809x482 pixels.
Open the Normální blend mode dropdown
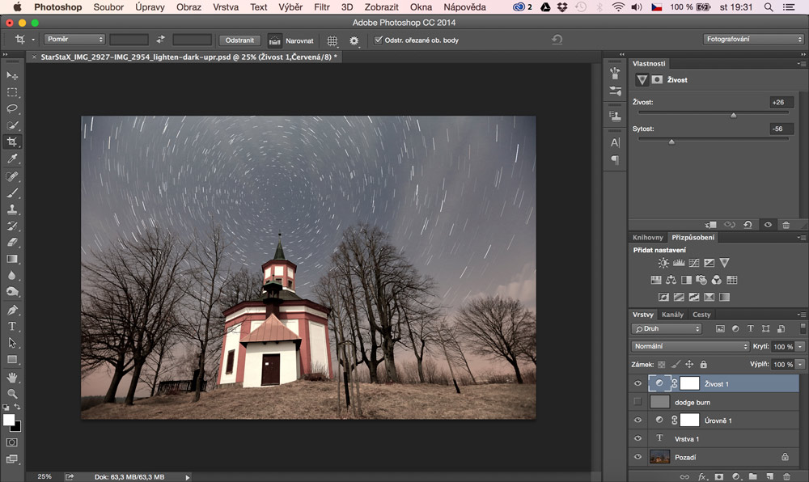click(690, 346)
